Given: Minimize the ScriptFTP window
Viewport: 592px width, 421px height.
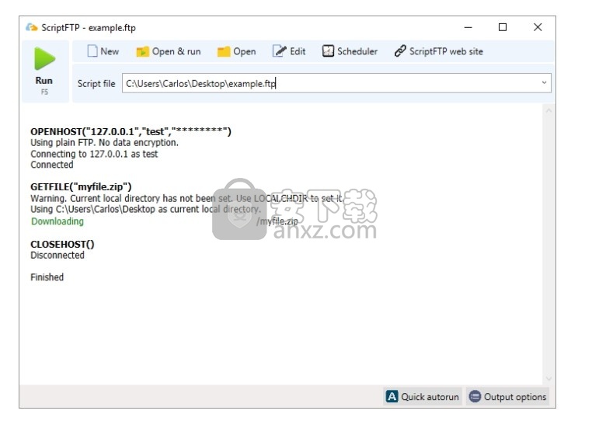Looking at the screenshot, I should tap(468, 27).
